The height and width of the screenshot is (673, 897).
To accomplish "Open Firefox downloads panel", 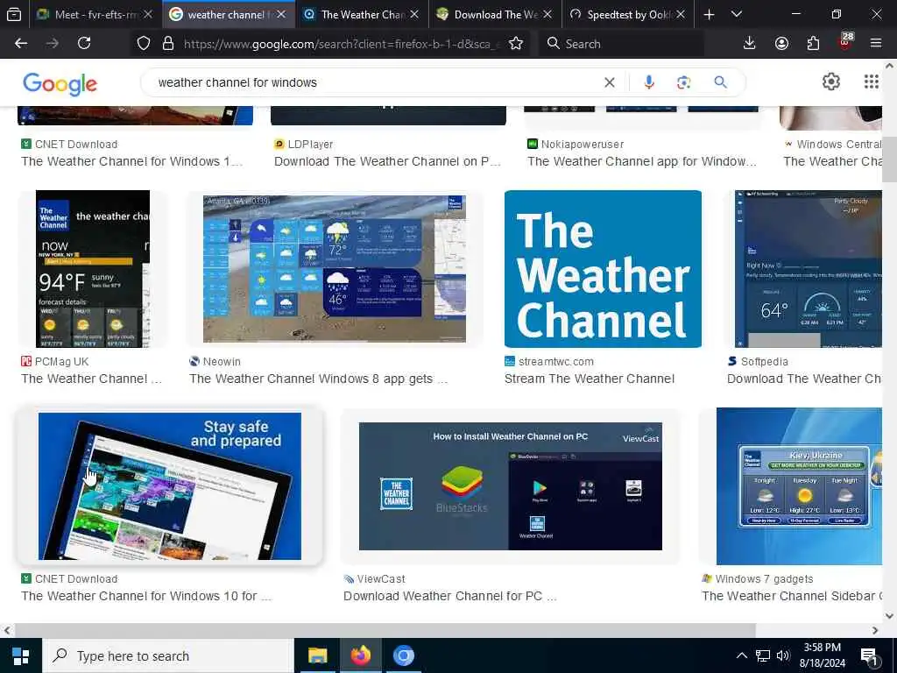I will [750, 43].
